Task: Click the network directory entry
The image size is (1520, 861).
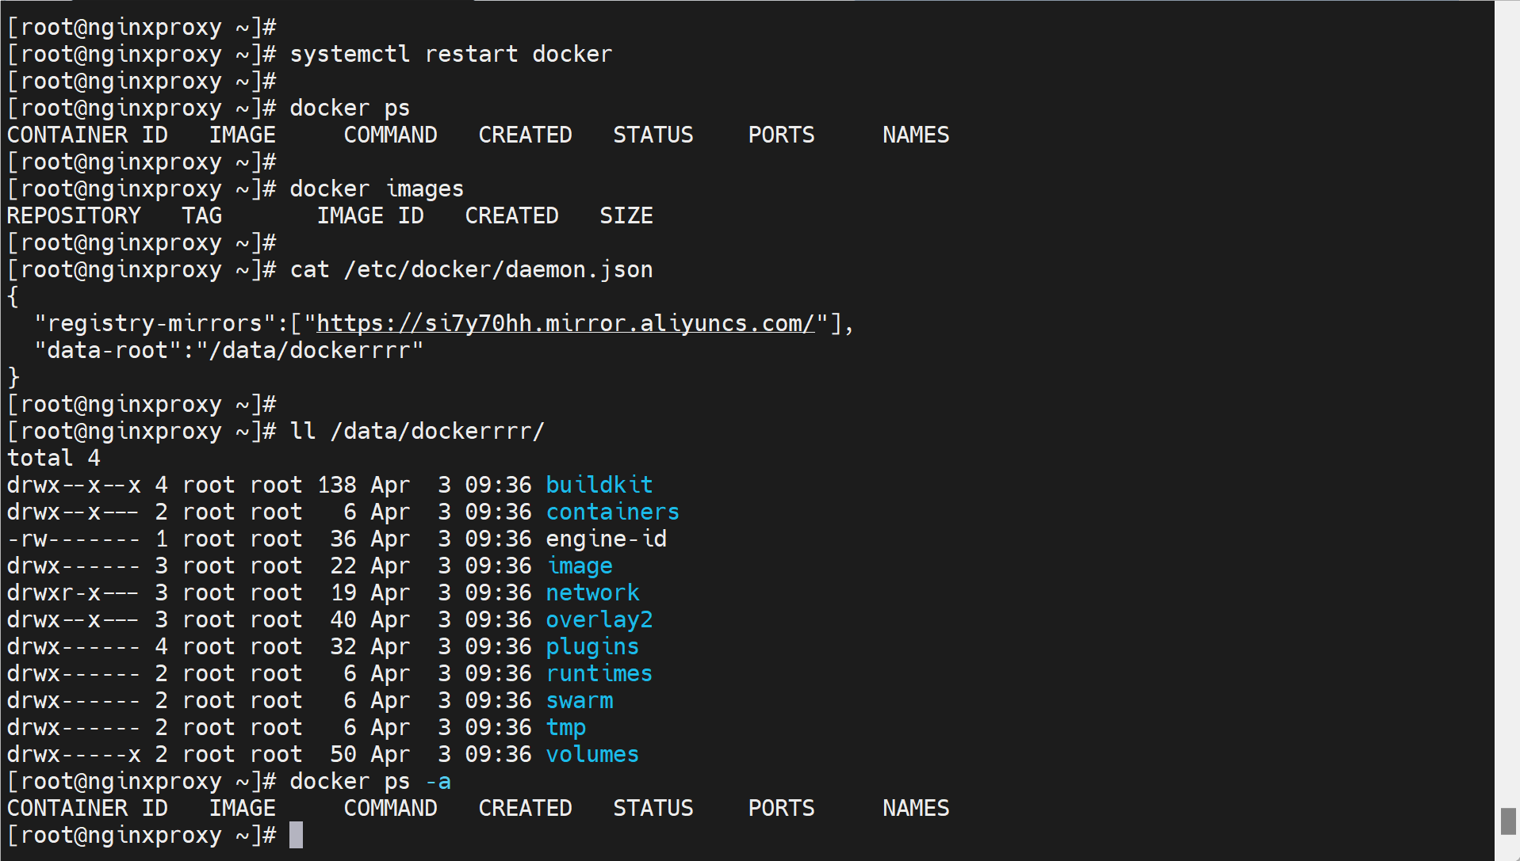Action: pyautogui.click(x=592, y=592)
